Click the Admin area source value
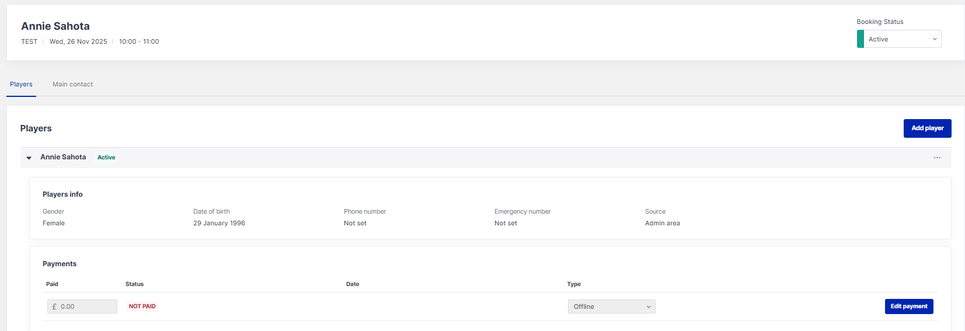The width and height of the screenshot is (965, 331). [x=662, y=223]
